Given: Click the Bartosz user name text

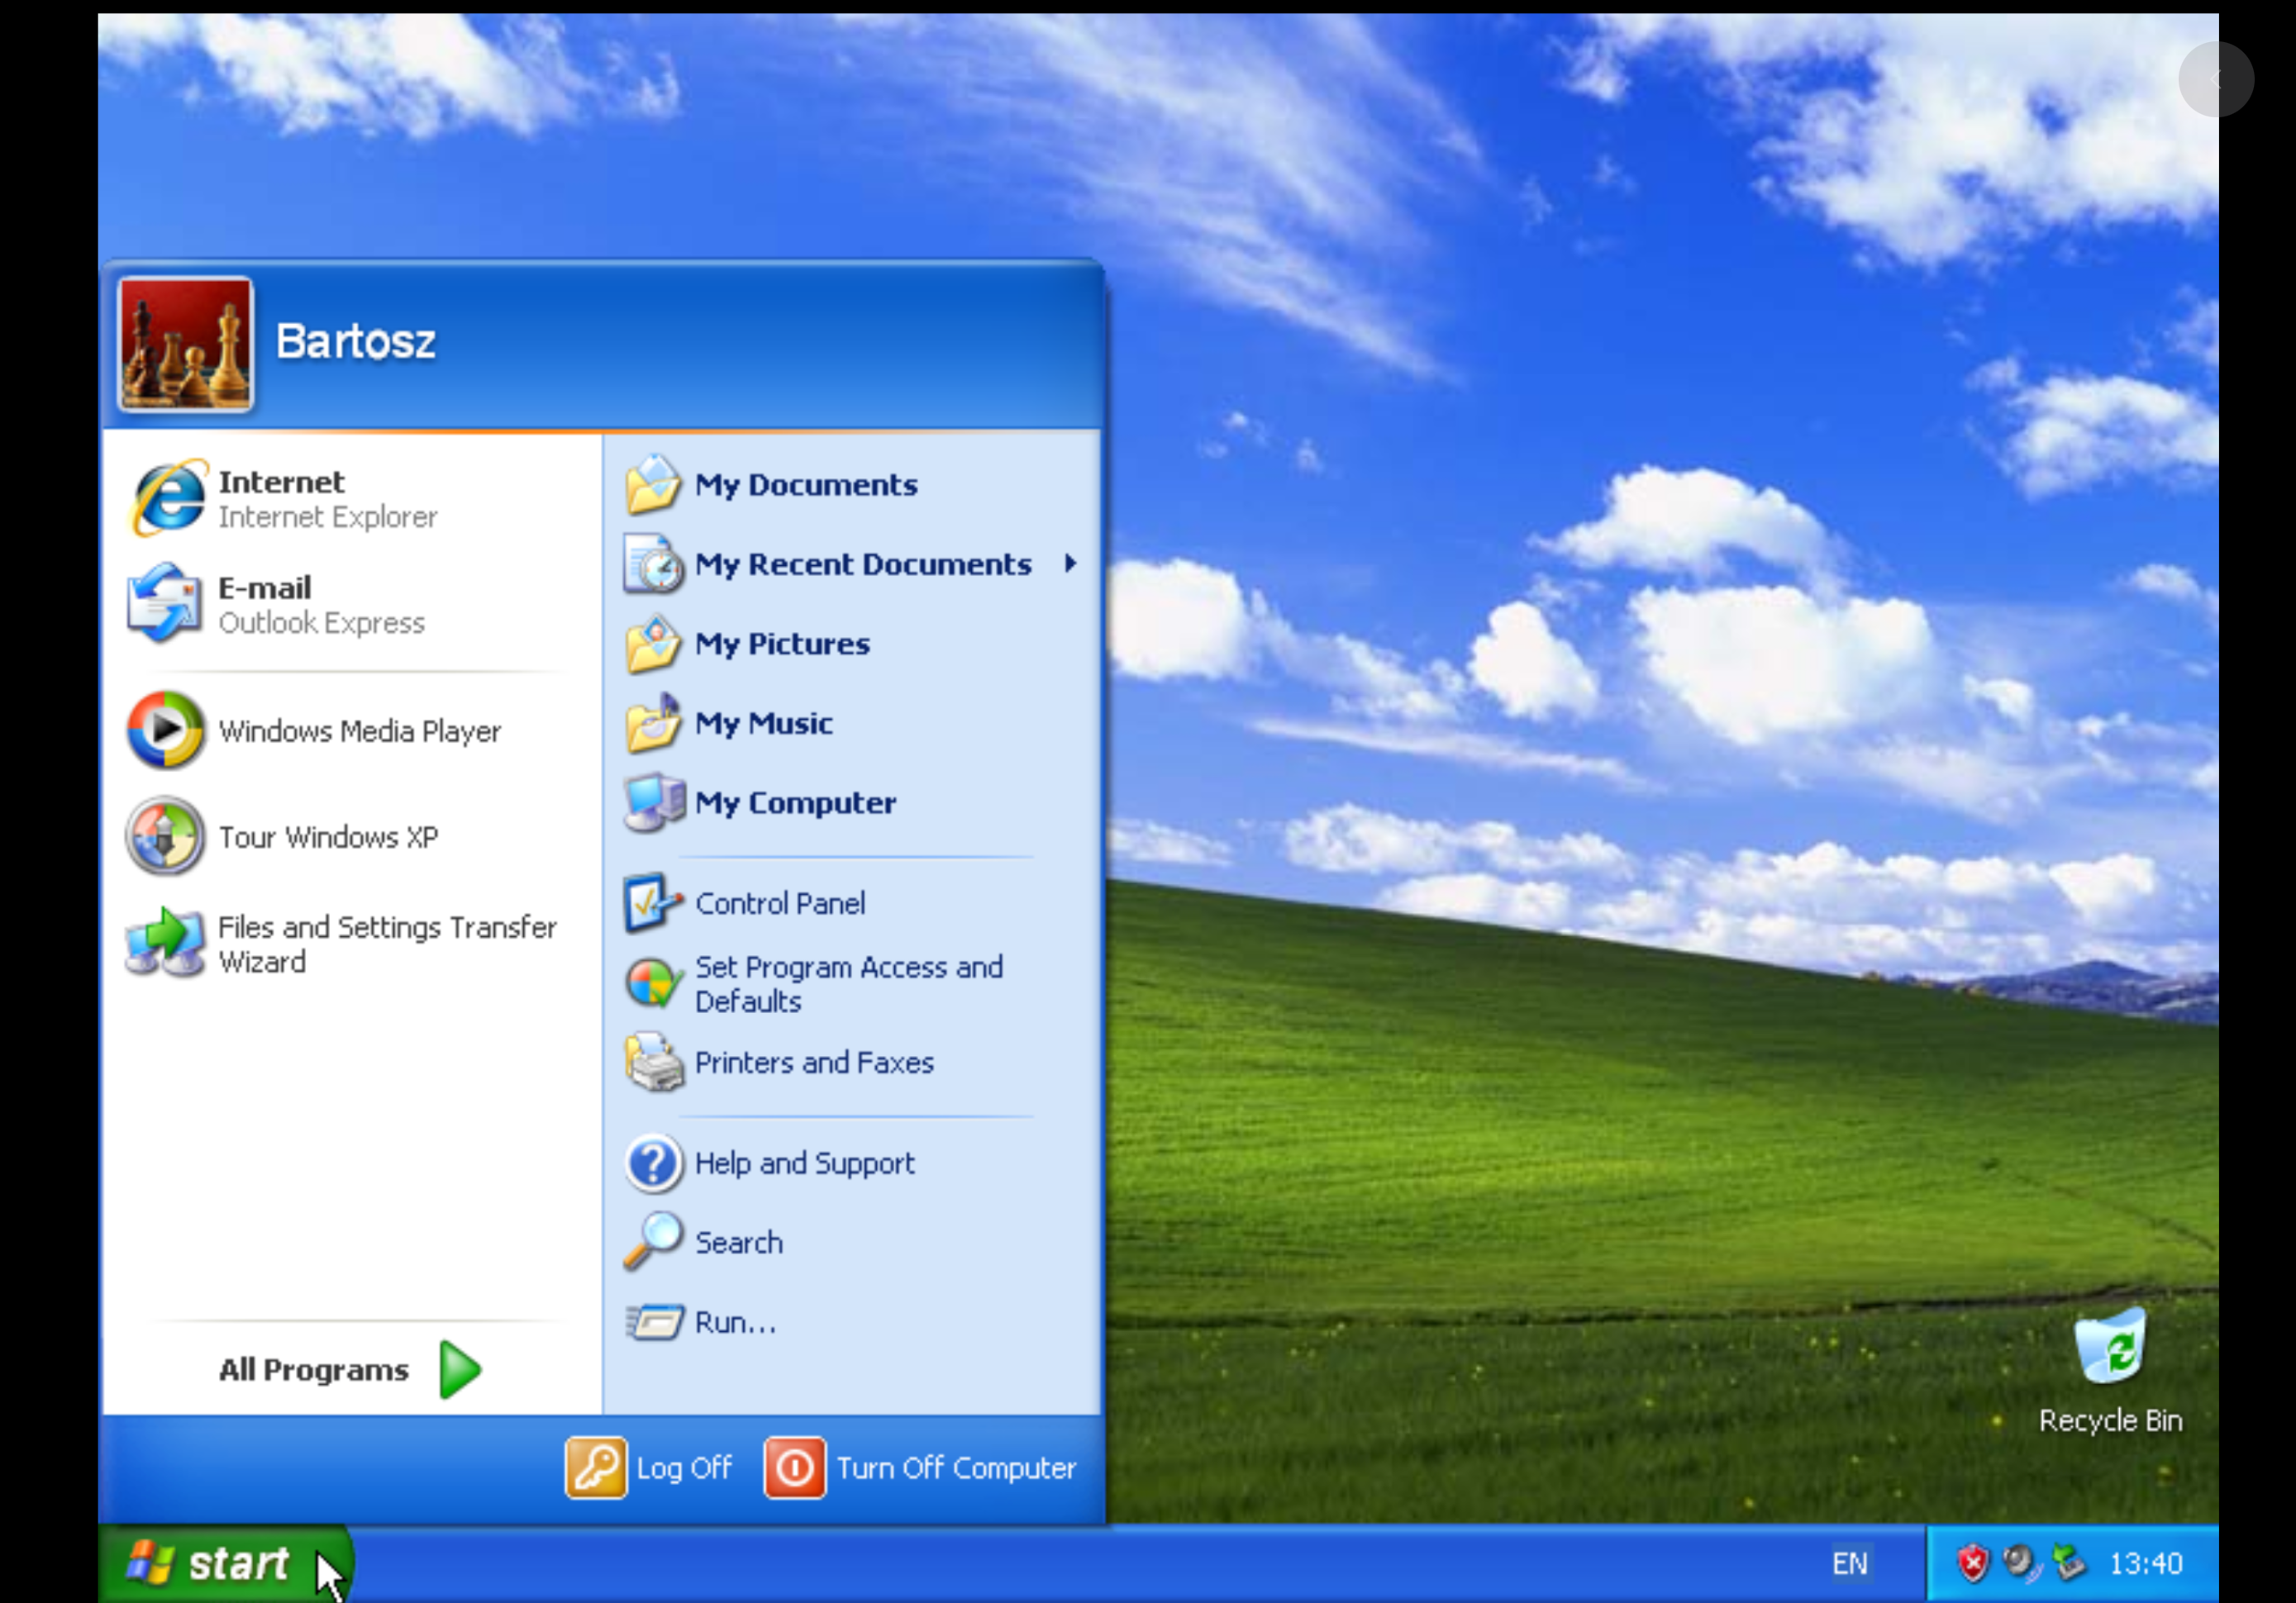Looking at the screenshot, I should (x=355, y=341).
